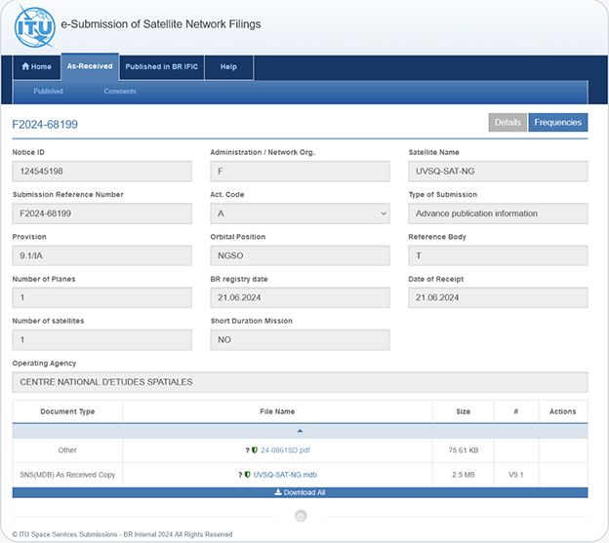The width and height of the screenshot is (609, 543).
Task: Click Submission Reference Number field
Action: tap(102, 213)
